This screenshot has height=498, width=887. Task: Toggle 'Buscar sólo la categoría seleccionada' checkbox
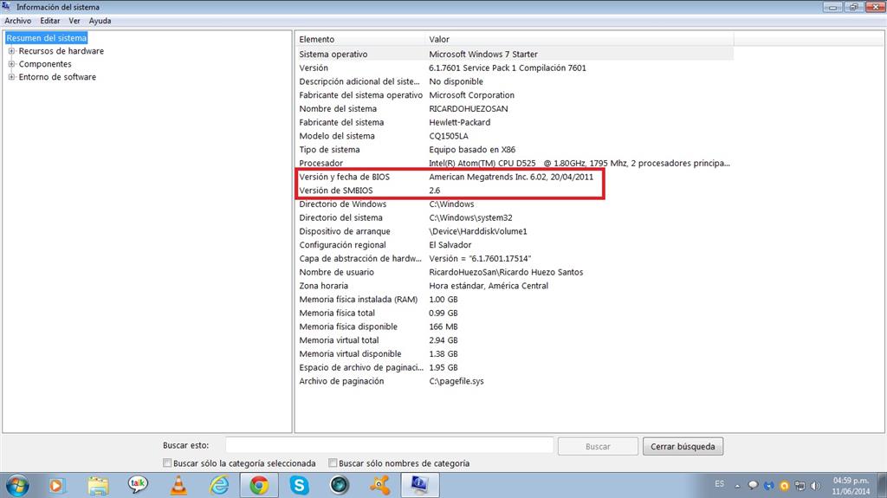point(167,462)
